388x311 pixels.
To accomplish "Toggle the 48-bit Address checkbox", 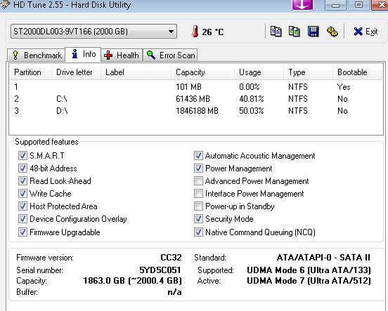I will click(22, 168).
